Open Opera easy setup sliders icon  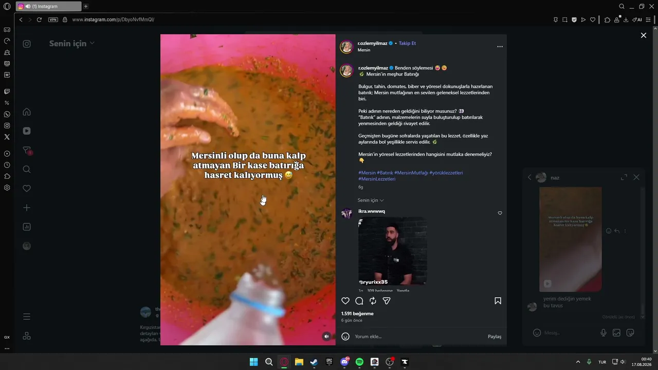click(648, 20)
